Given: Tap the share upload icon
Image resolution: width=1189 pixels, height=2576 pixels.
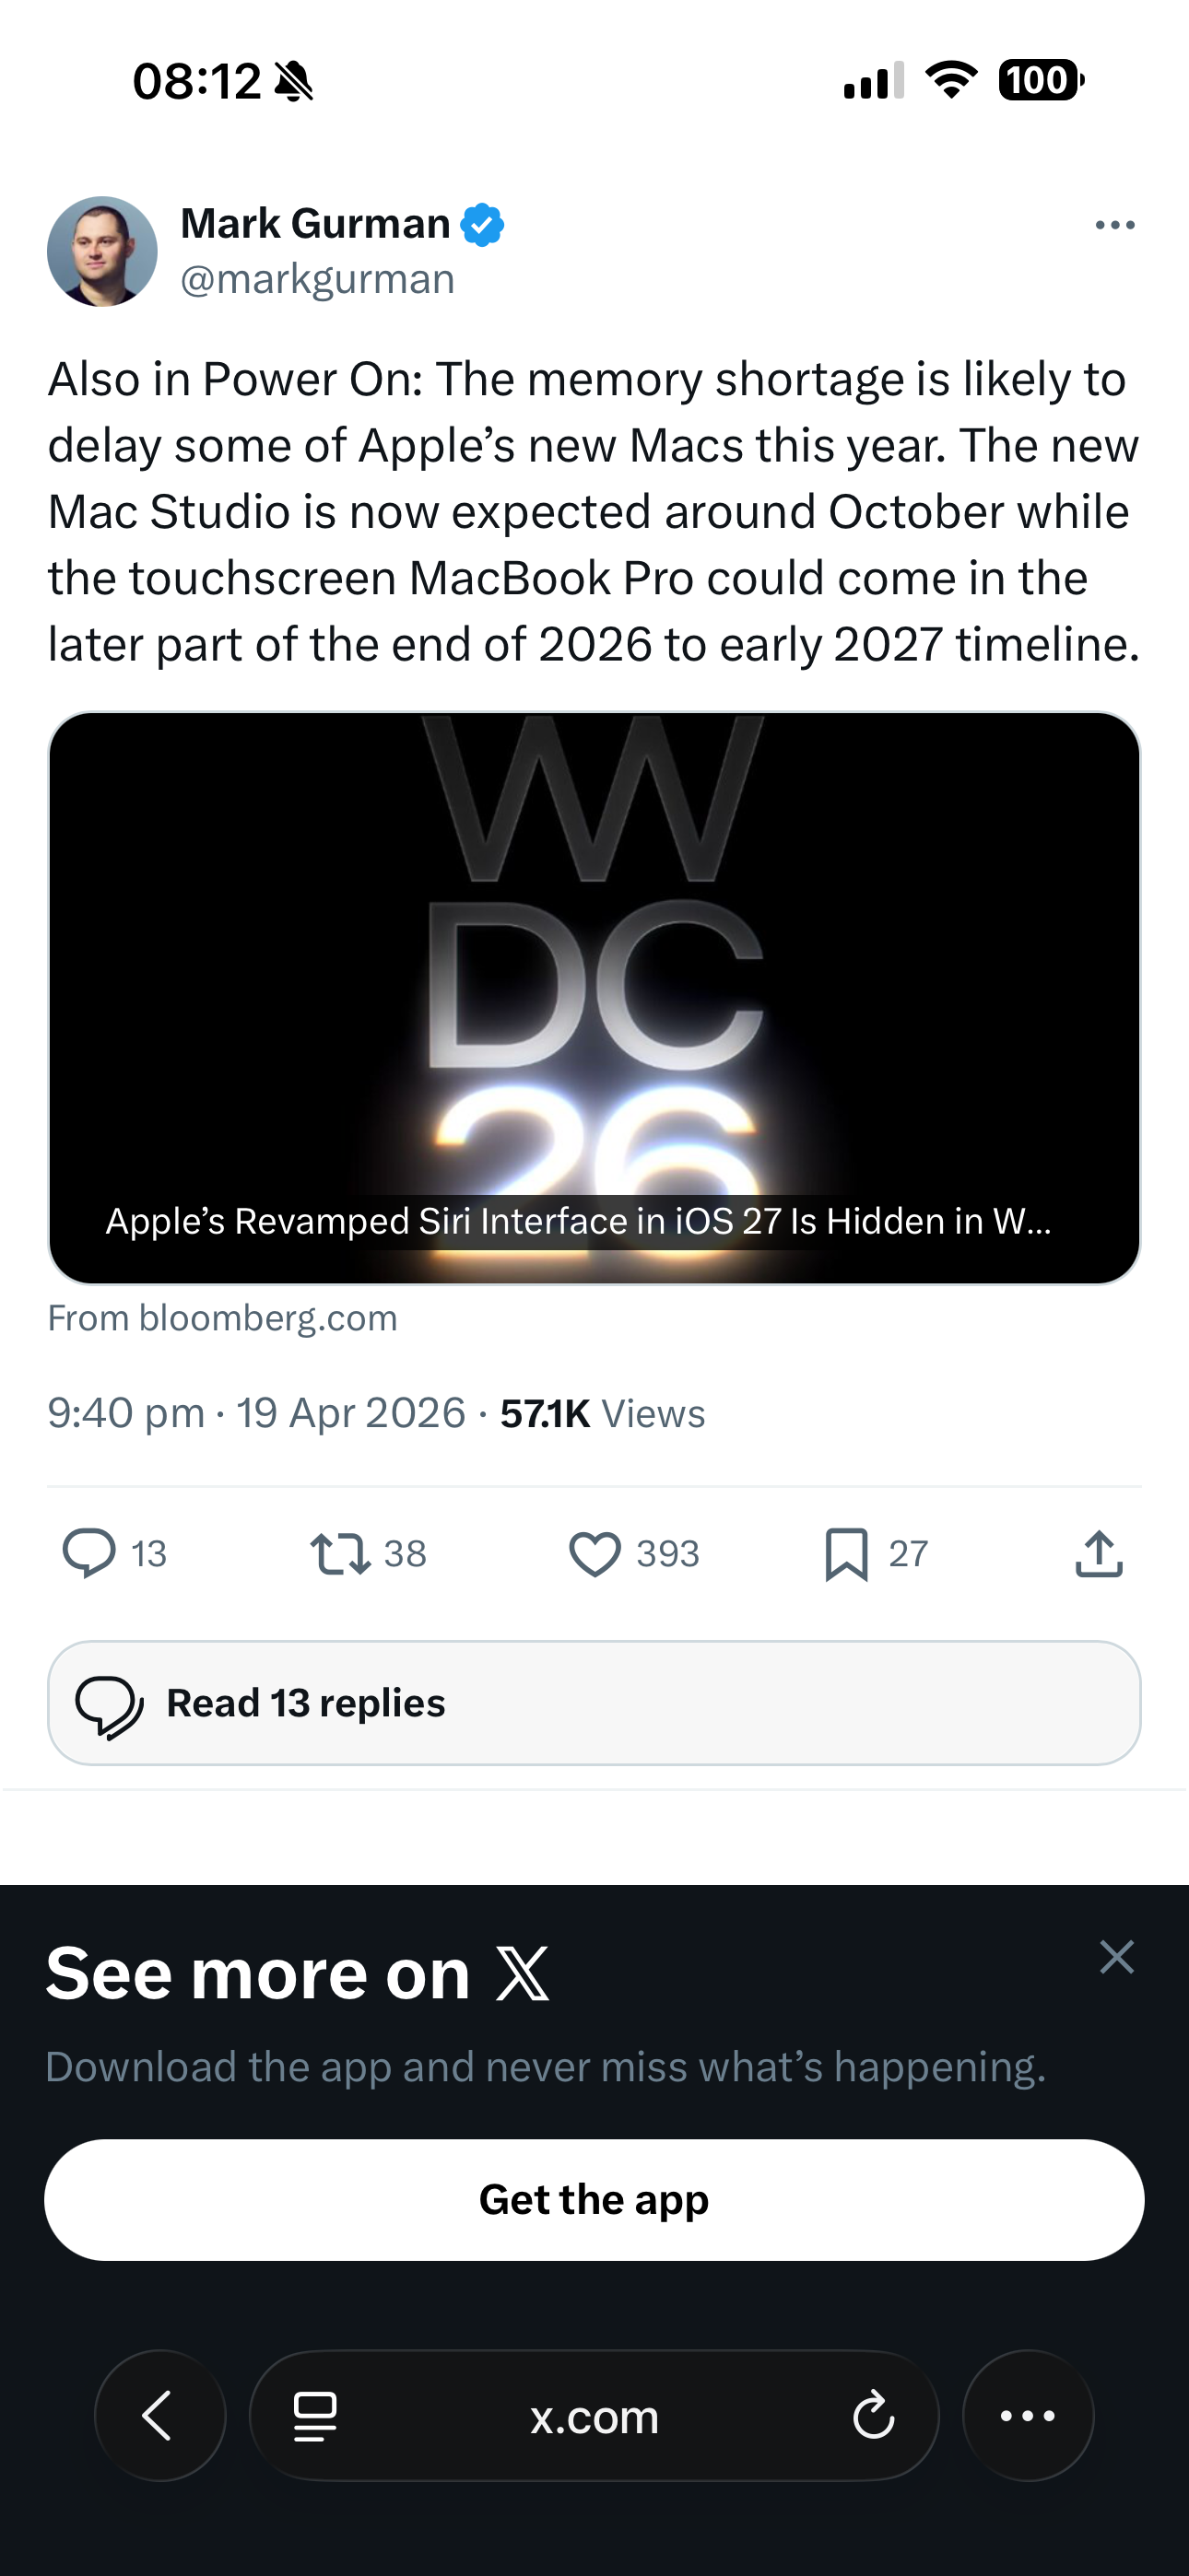Looking at the screenshot, I should pos(1099,1554).
